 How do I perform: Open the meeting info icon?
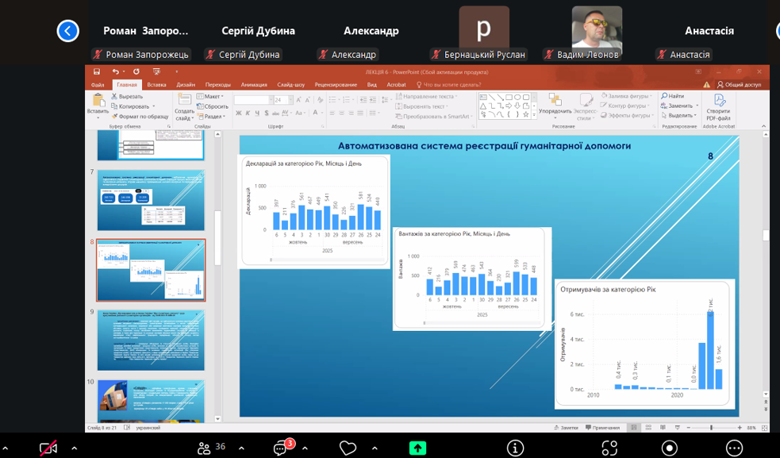point(515,448)
